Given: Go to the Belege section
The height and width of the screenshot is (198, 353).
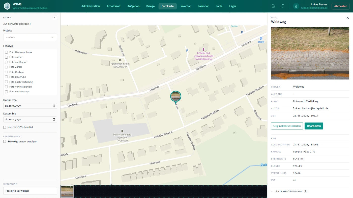Looking at the screenshot, I should pyautogui.click(x=151, y=6).
